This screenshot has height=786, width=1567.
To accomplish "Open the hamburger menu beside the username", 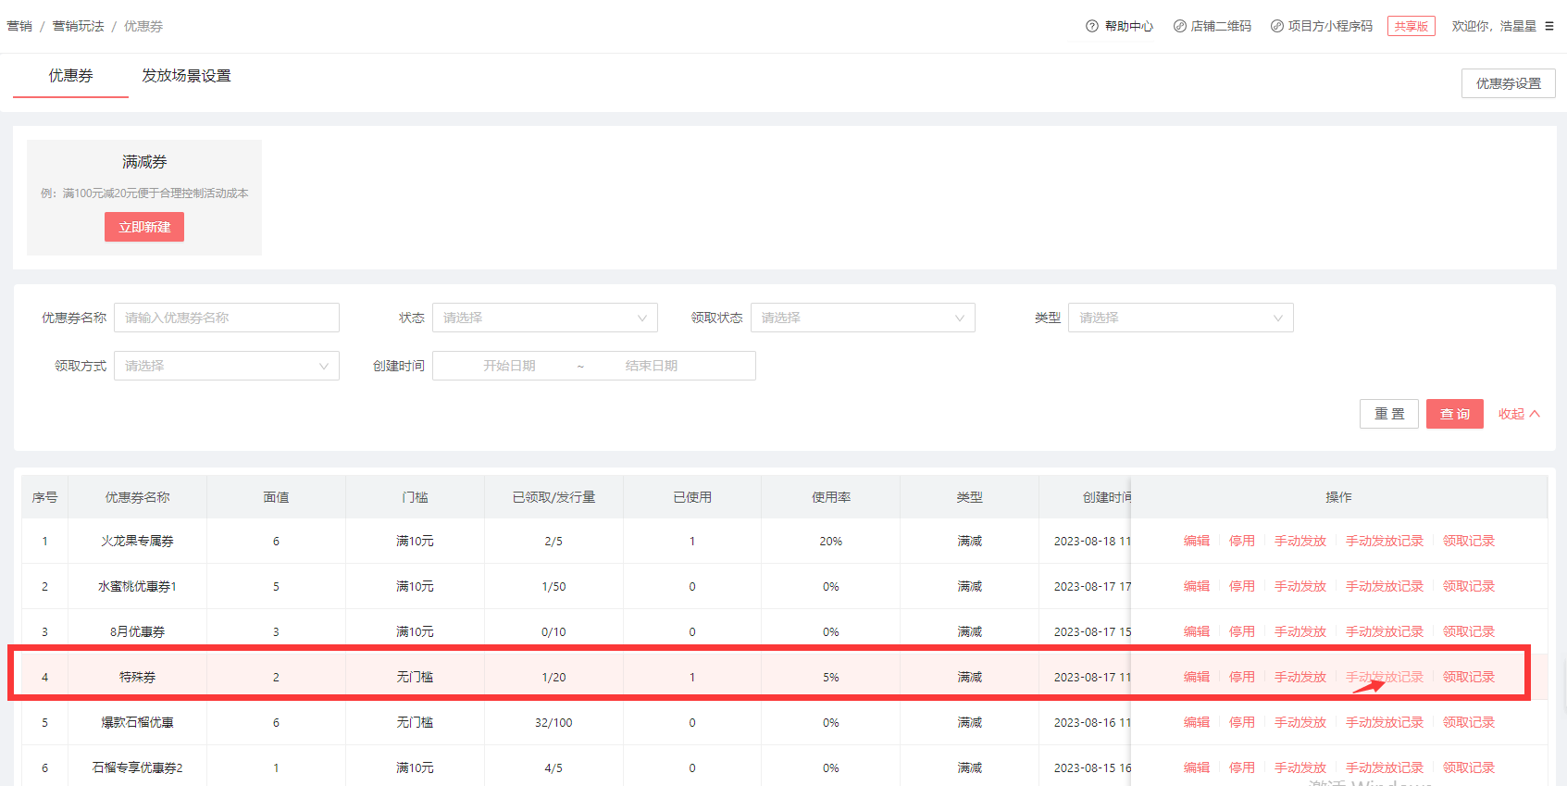I will click(x=1549, y=26).
